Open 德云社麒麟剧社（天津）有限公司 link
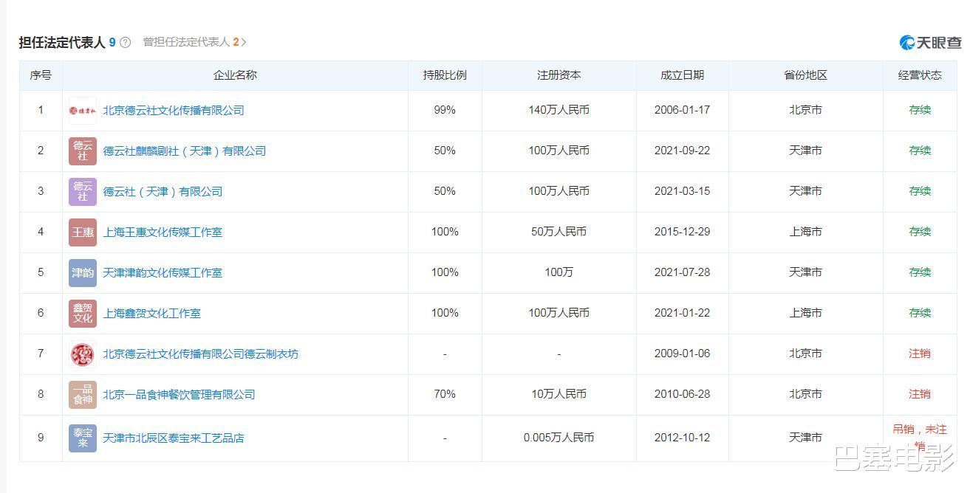970x493 pixels. (185, 151)
